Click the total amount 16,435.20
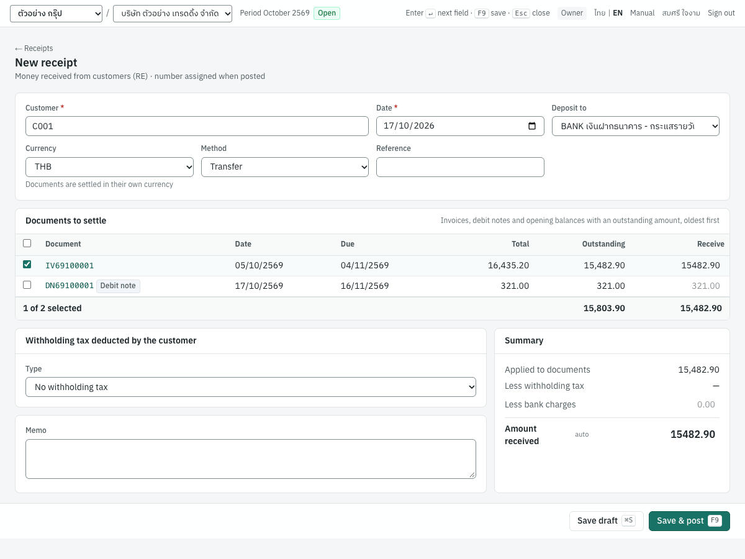 click(508, 266)
